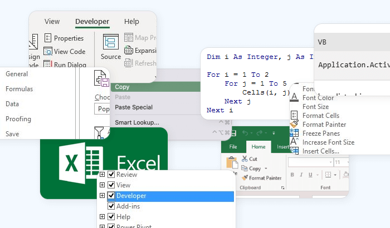Screen dimensions: 390x228
Task: Click the Properties icon in Developer ribbon
Action: coord(48,38)
